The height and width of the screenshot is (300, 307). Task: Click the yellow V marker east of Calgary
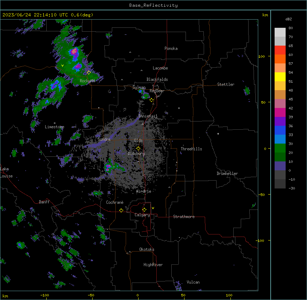click(x=153, y=208)
